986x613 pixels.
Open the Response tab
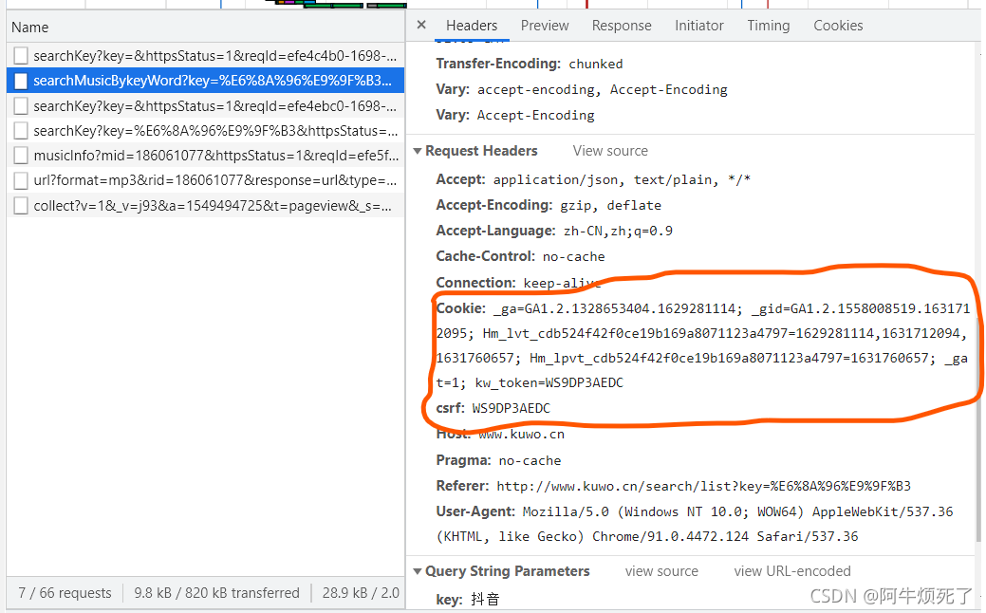tap(622, 26)
